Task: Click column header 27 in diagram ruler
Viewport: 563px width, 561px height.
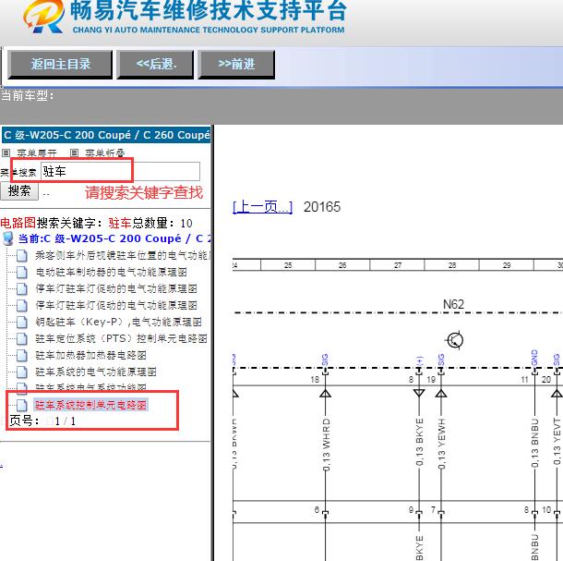Action: coord(398,265)
